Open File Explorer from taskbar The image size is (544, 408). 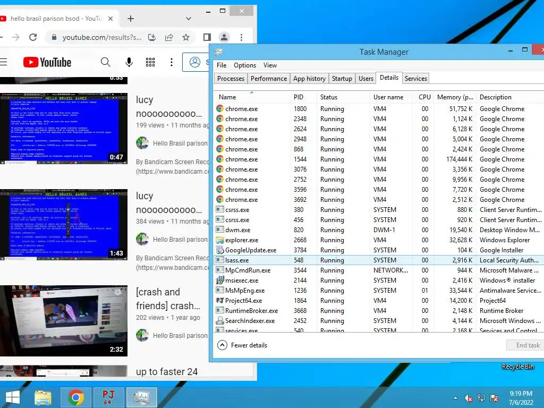[43, 397]
